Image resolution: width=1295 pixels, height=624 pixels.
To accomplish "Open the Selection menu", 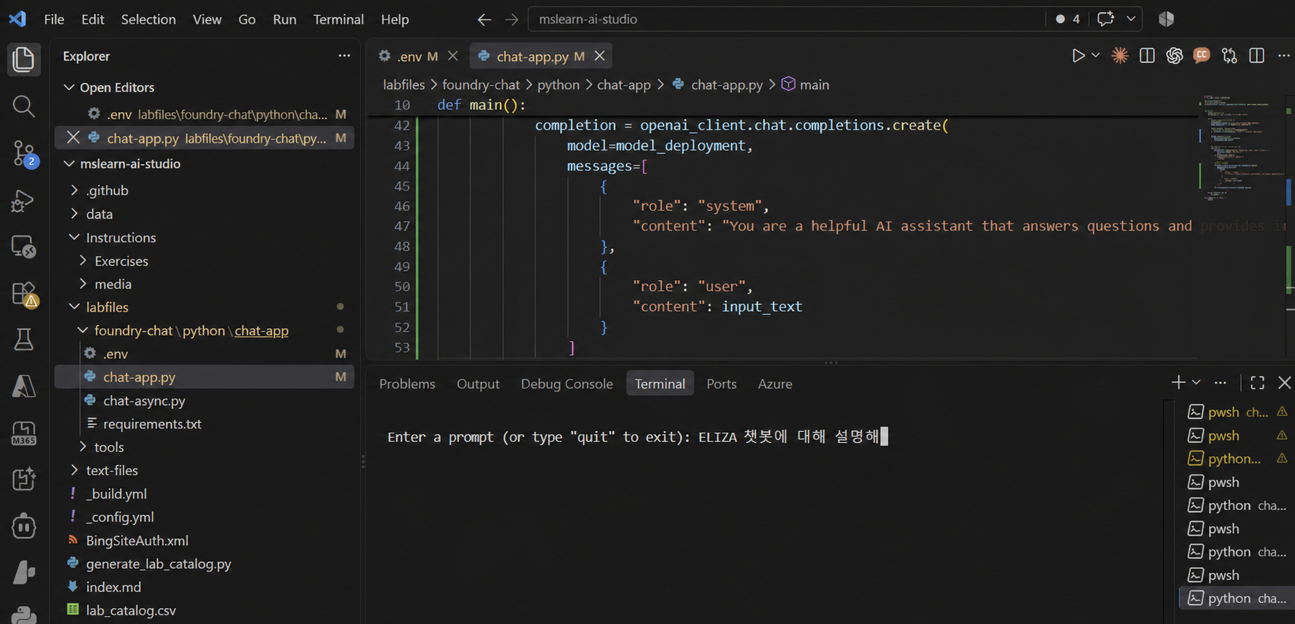I will (x=148, y=19).
